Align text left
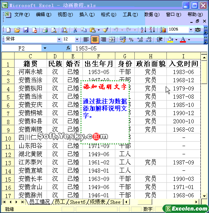The height and width of the screenshot is (213, 209). tap(86, 40)
